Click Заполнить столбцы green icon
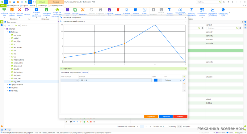The height and width of the screenshot is (134, 247). (x=47, y=10)
